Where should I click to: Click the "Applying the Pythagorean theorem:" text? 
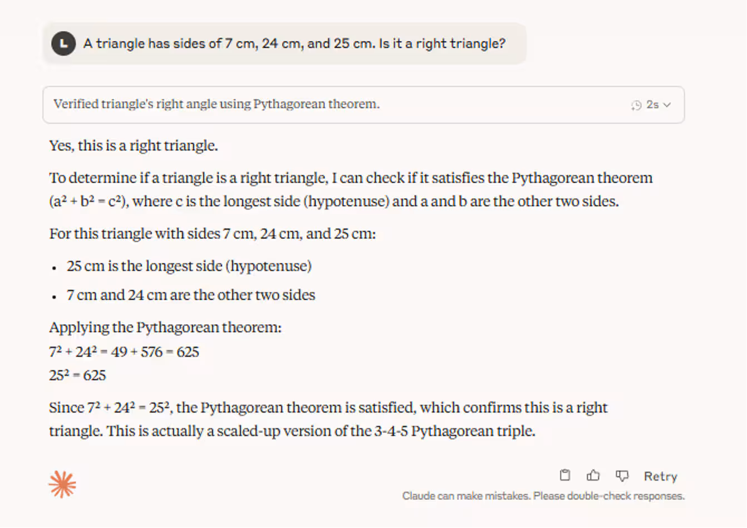point(165,327)
